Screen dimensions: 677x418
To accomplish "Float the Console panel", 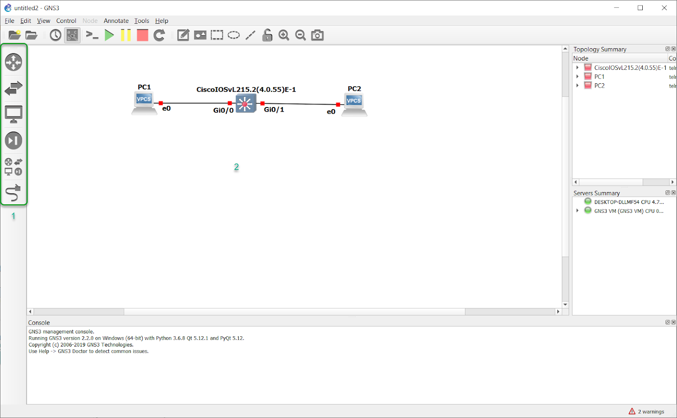I will pyautogui.click(x=668, y=322).
